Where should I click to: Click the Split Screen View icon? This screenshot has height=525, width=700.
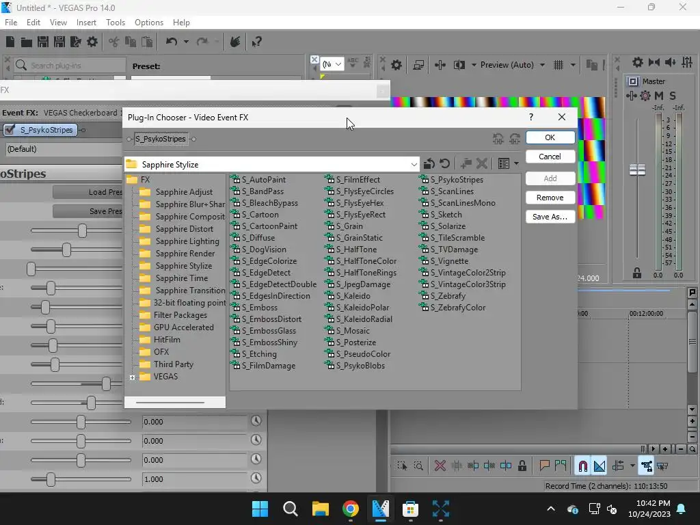[459, 65]
